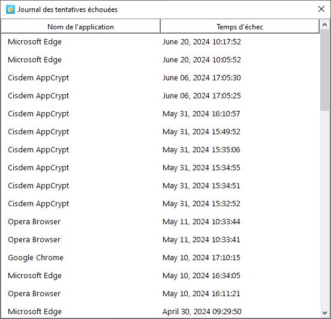Select Cisdem AppCrypt in May 31 15:49:52 row
The image size is (331, 319).
[x=38, y=132]
